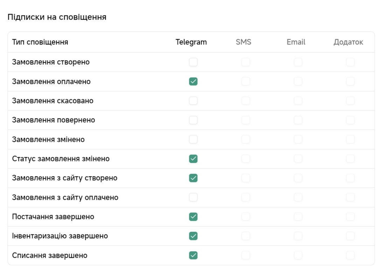Click Email checkbox for Списання завершено

tap(298, 255)
